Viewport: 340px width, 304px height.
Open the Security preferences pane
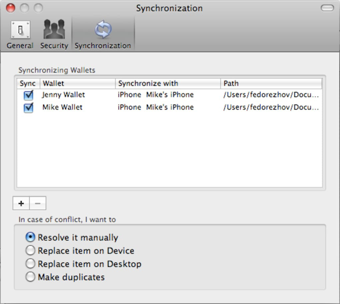[x=54, y=35]
